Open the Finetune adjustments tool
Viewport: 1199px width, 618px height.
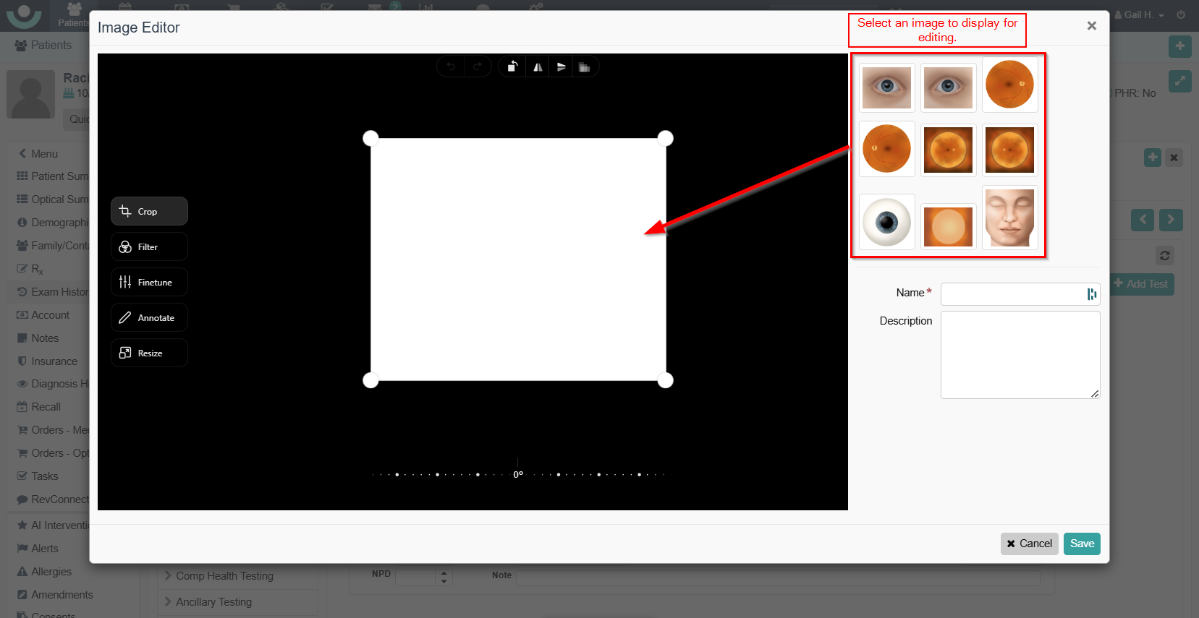(x=149, y=283)
